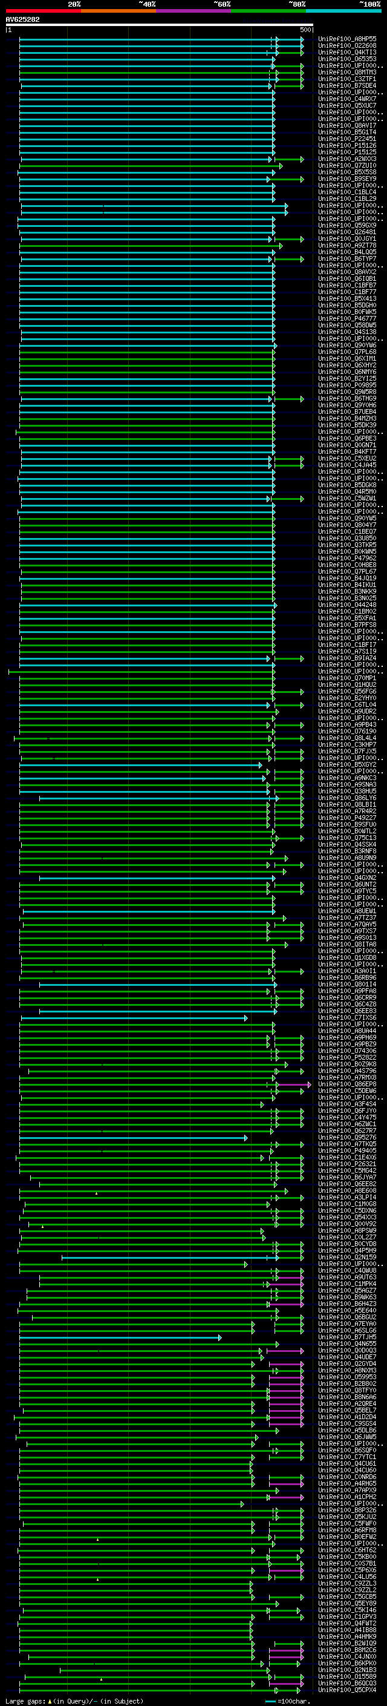The image size is (387, 1706).
Task: Select the AV625282 query label
Action: [22, 19]
